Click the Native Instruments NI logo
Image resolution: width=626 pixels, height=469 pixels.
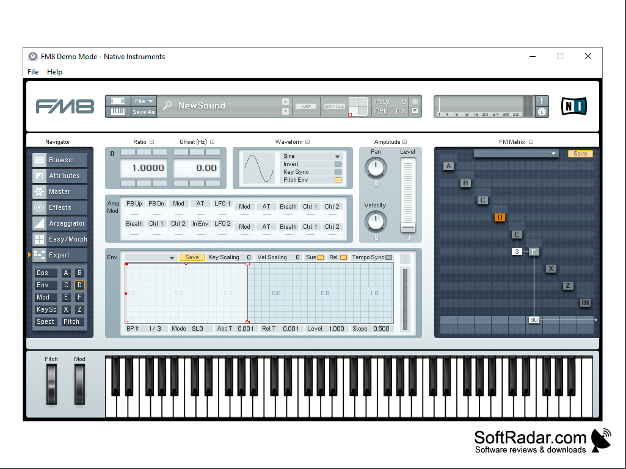[x=573, y=107]
